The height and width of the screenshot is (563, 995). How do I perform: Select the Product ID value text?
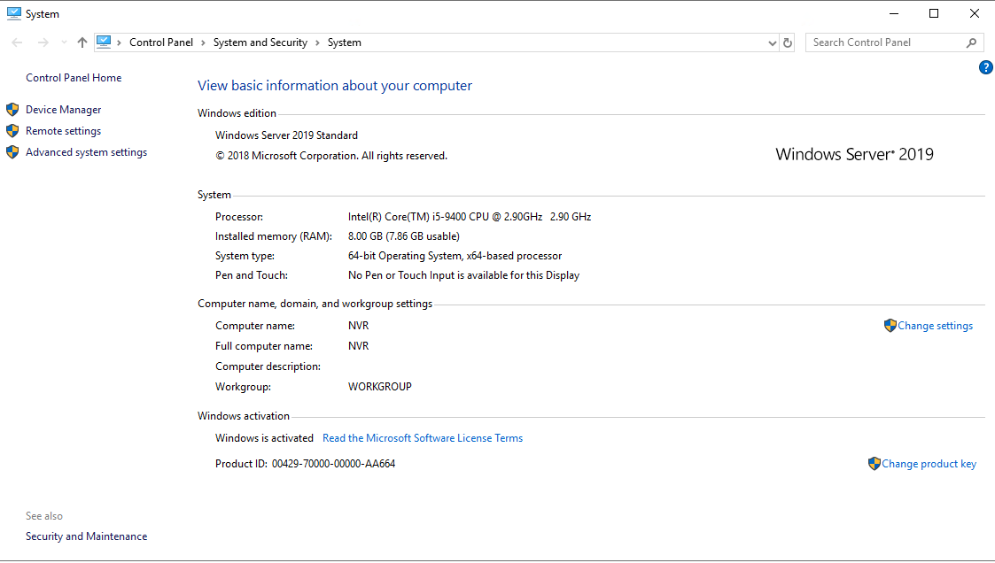[x=334, y=464]
